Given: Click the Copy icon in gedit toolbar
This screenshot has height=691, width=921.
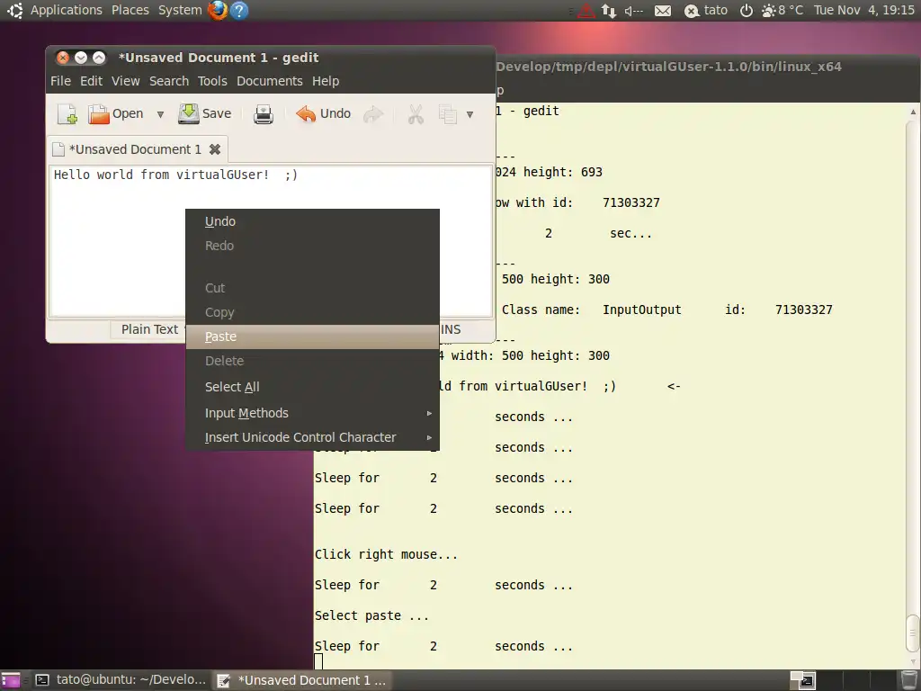Looking at the screenshot, I should tap(448, 114).
